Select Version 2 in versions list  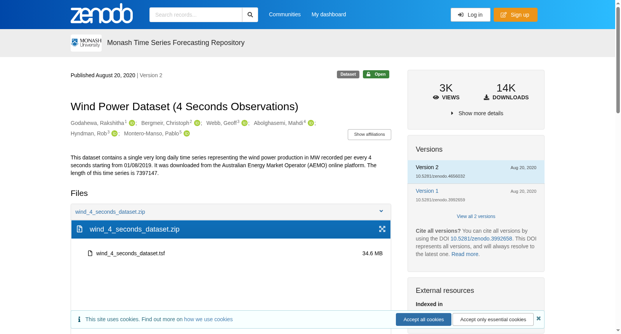pyautogui.click(x=476, y=172)
